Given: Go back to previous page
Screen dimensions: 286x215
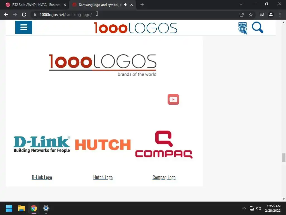Looking at the screenshot, I should (x=6, y=15).
